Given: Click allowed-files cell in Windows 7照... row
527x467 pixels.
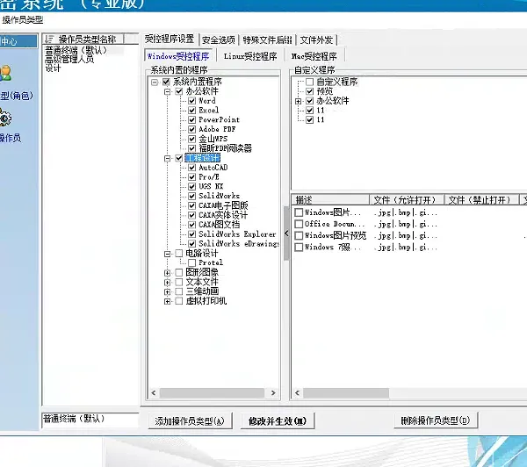Looking at the screenshot, I should (406, 248).
